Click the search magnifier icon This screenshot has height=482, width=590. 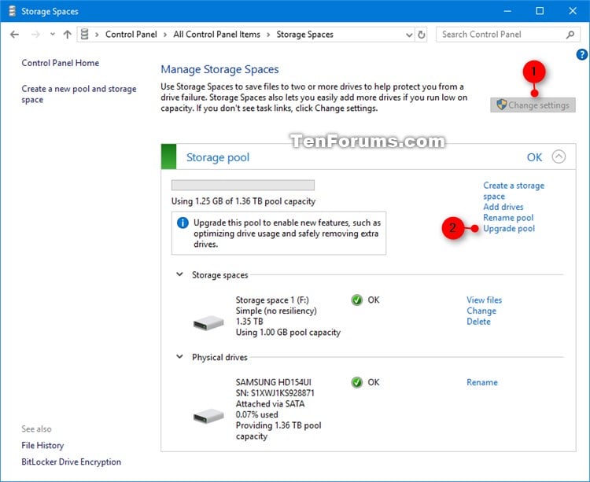coord(570,35)
